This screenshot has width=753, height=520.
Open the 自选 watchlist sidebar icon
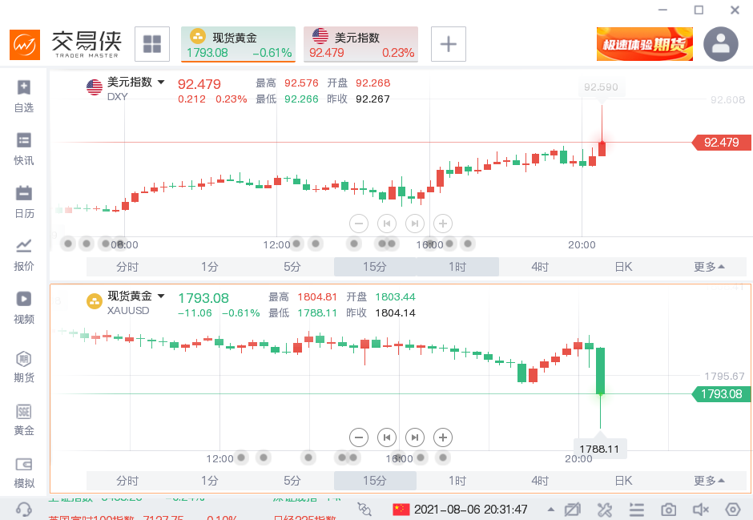point(23,96)
